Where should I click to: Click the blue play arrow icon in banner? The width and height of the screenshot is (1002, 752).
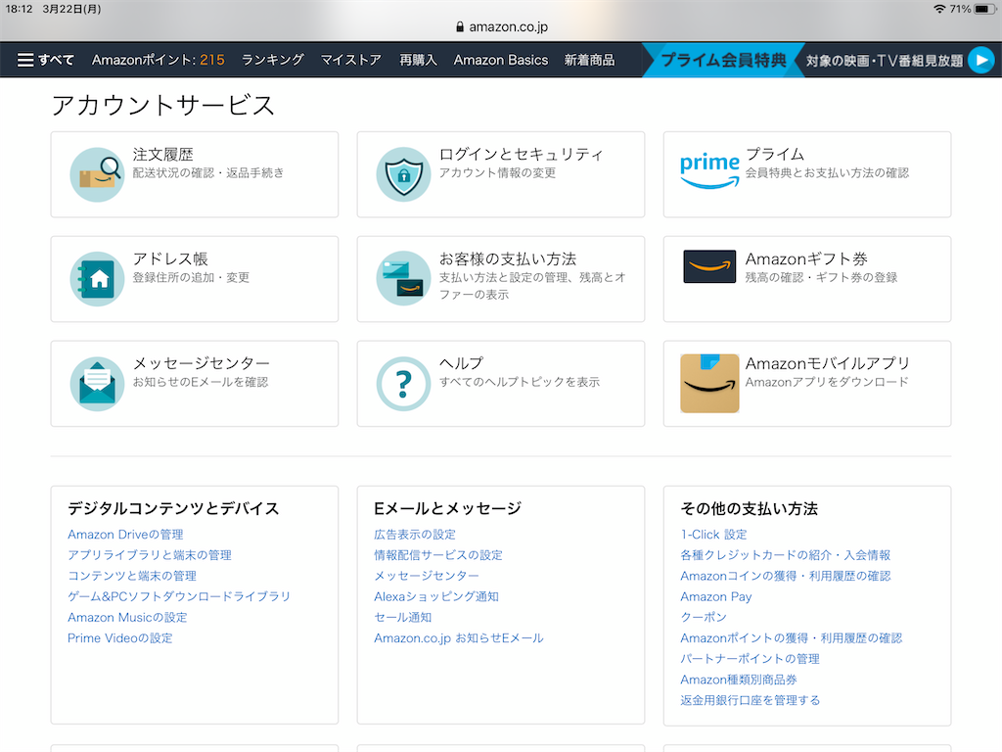pos(980,60)
